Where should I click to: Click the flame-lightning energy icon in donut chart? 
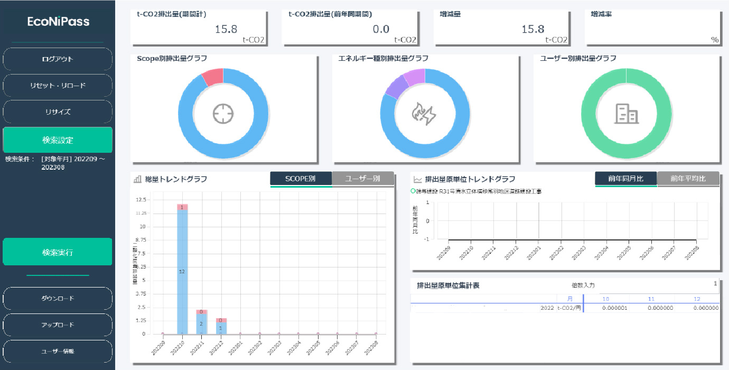coord(425,114)
